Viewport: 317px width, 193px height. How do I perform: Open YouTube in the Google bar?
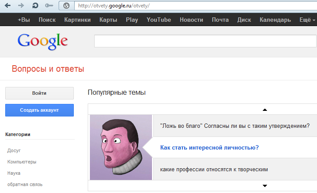coord(158,20)
